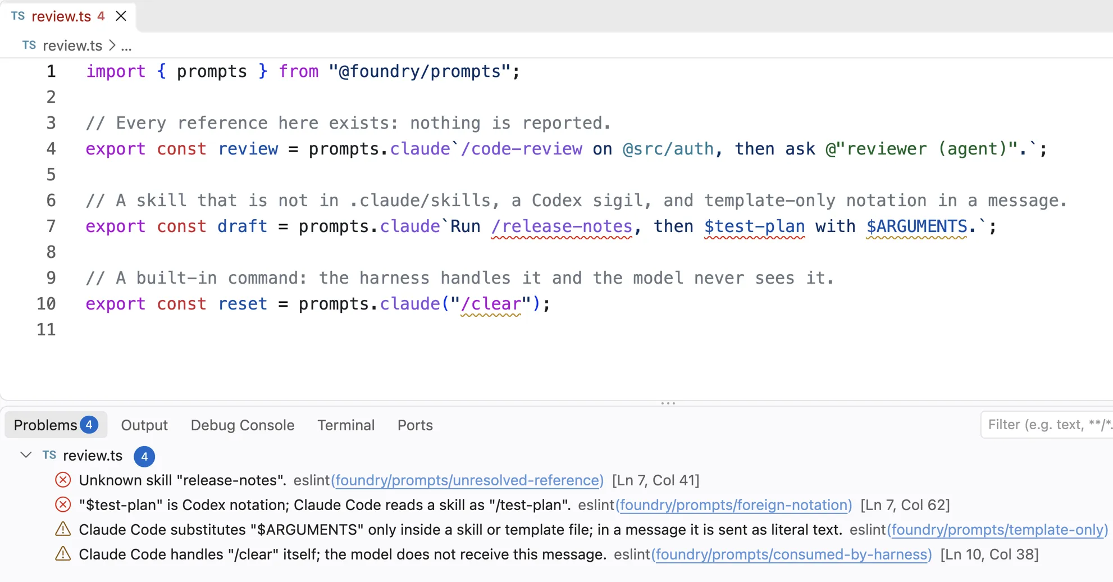This screenshot has height=582, width=1113.
Task: Click @"reviewer (agent)" in line 4
Action: pyautogui.click(x=922, y=149)
